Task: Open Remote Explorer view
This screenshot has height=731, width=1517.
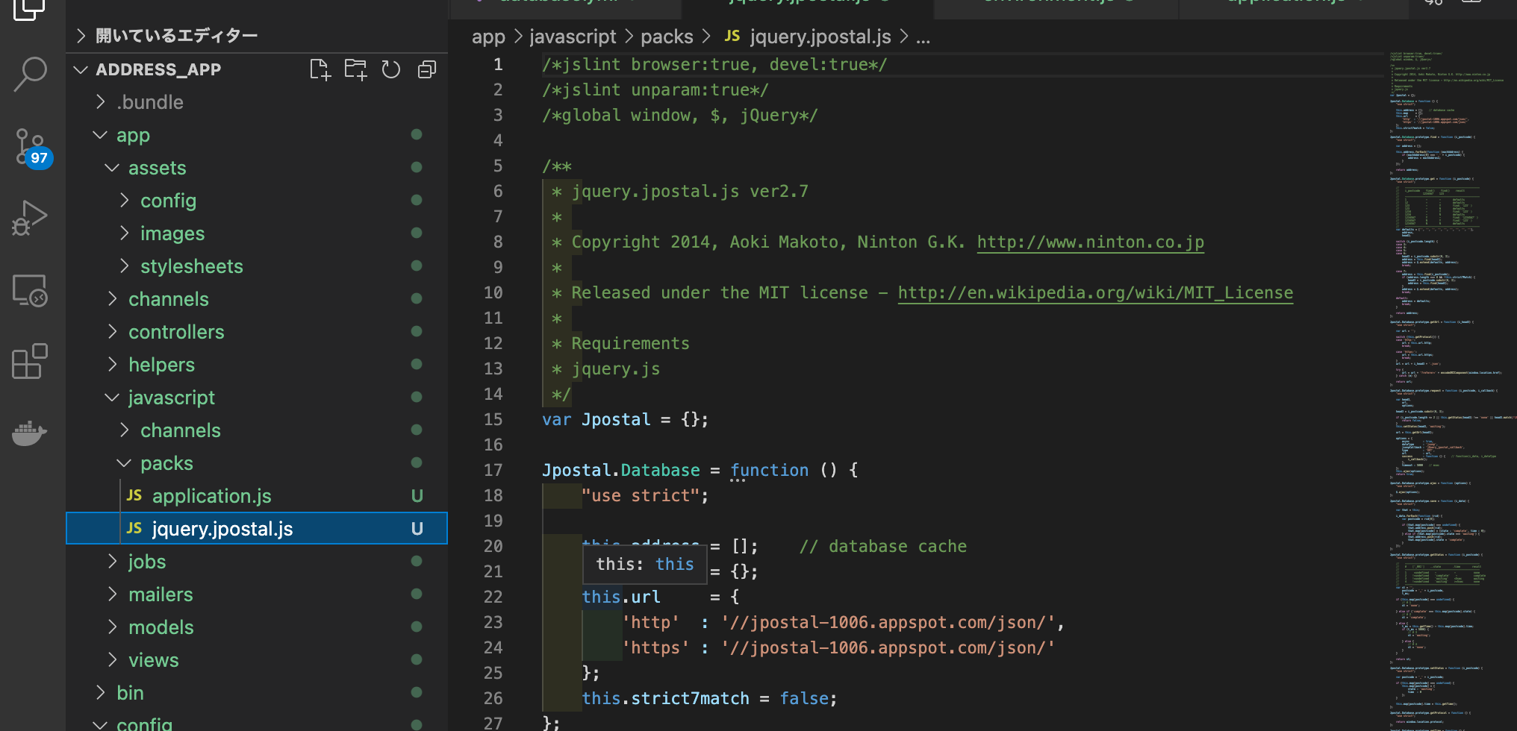Action: 30,290
